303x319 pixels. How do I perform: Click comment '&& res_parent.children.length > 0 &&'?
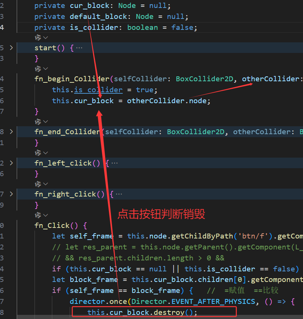pyautogui.click(x=138, y=258)
